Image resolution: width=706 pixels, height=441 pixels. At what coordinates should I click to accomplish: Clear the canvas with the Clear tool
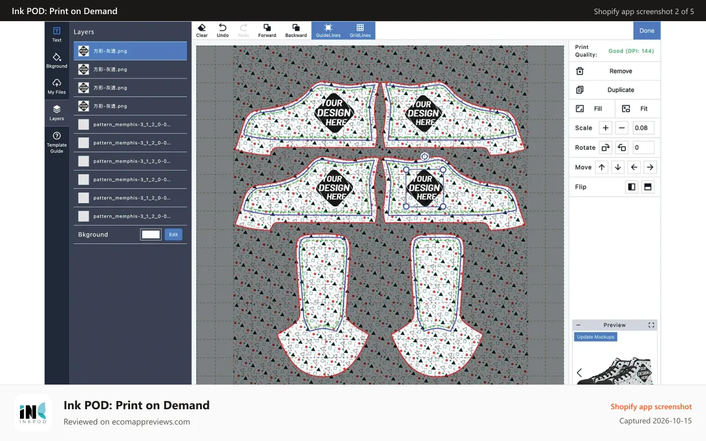pos(202,31)
